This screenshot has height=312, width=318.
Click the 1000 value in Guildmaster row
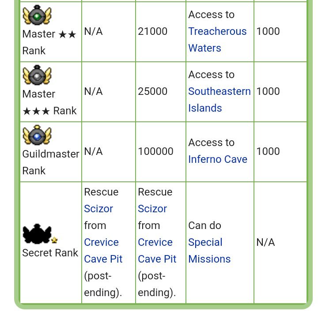268,151
